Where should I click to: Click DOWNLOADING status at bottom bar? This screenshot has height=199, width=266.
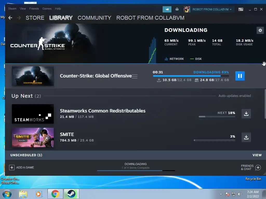coord(136,164)
